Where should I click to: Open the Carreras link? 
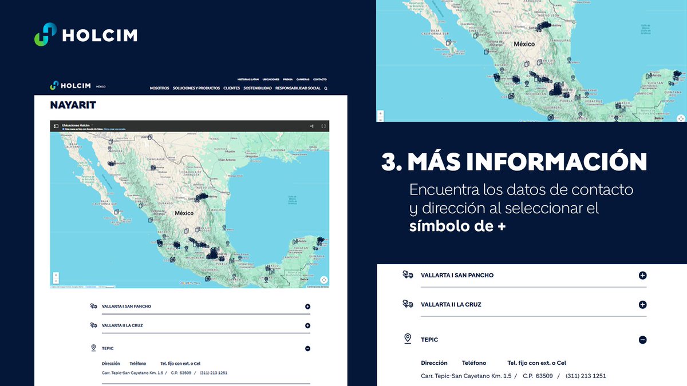pyautogui.click(x=303, y=79)
